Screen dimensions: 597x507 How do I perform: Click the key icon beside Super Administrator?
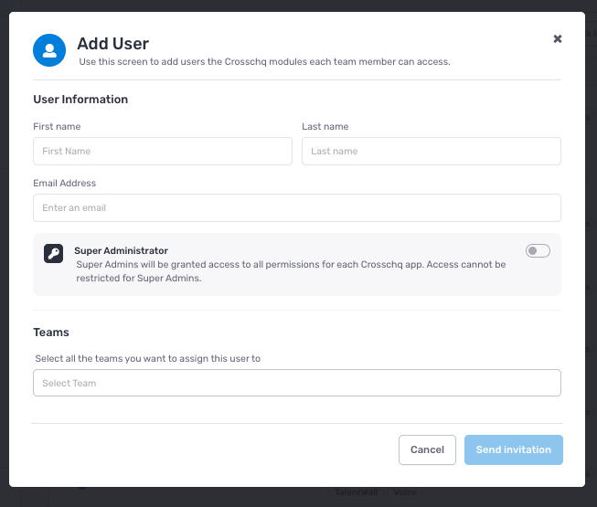click(53, 254)
